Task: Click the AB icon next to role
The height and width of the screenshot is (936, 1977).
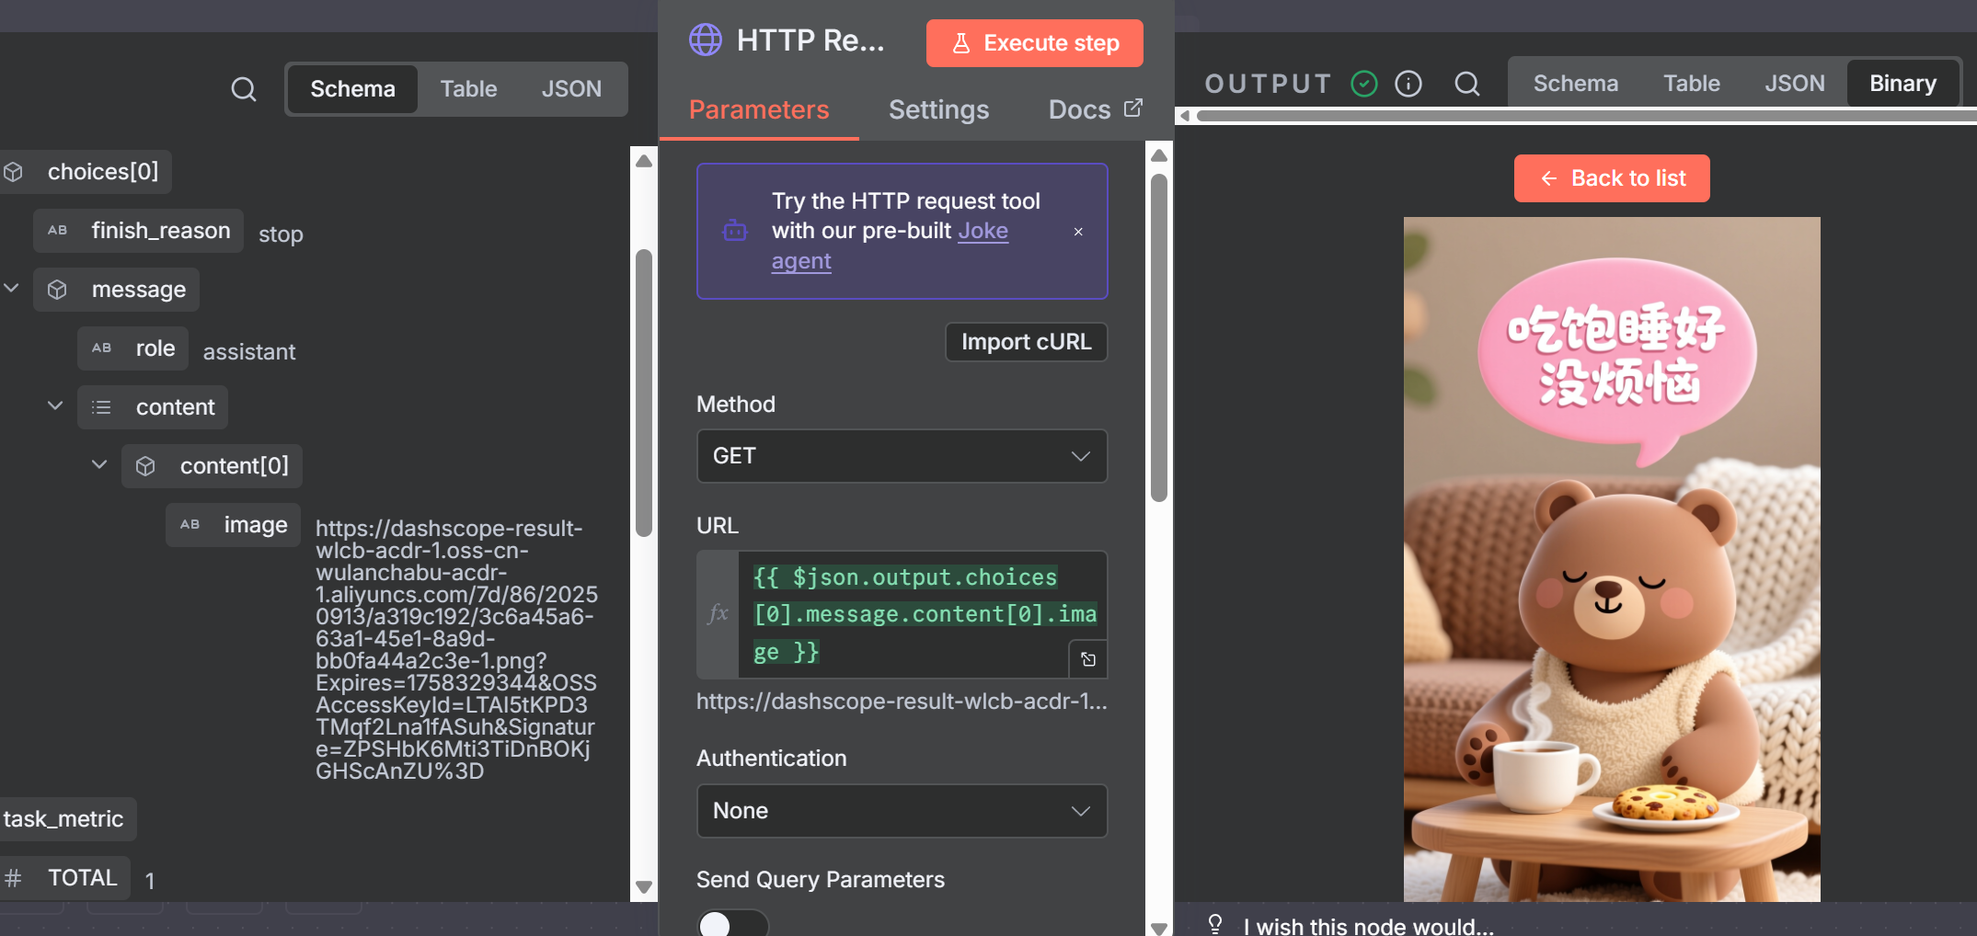Action: click(101, 348)
